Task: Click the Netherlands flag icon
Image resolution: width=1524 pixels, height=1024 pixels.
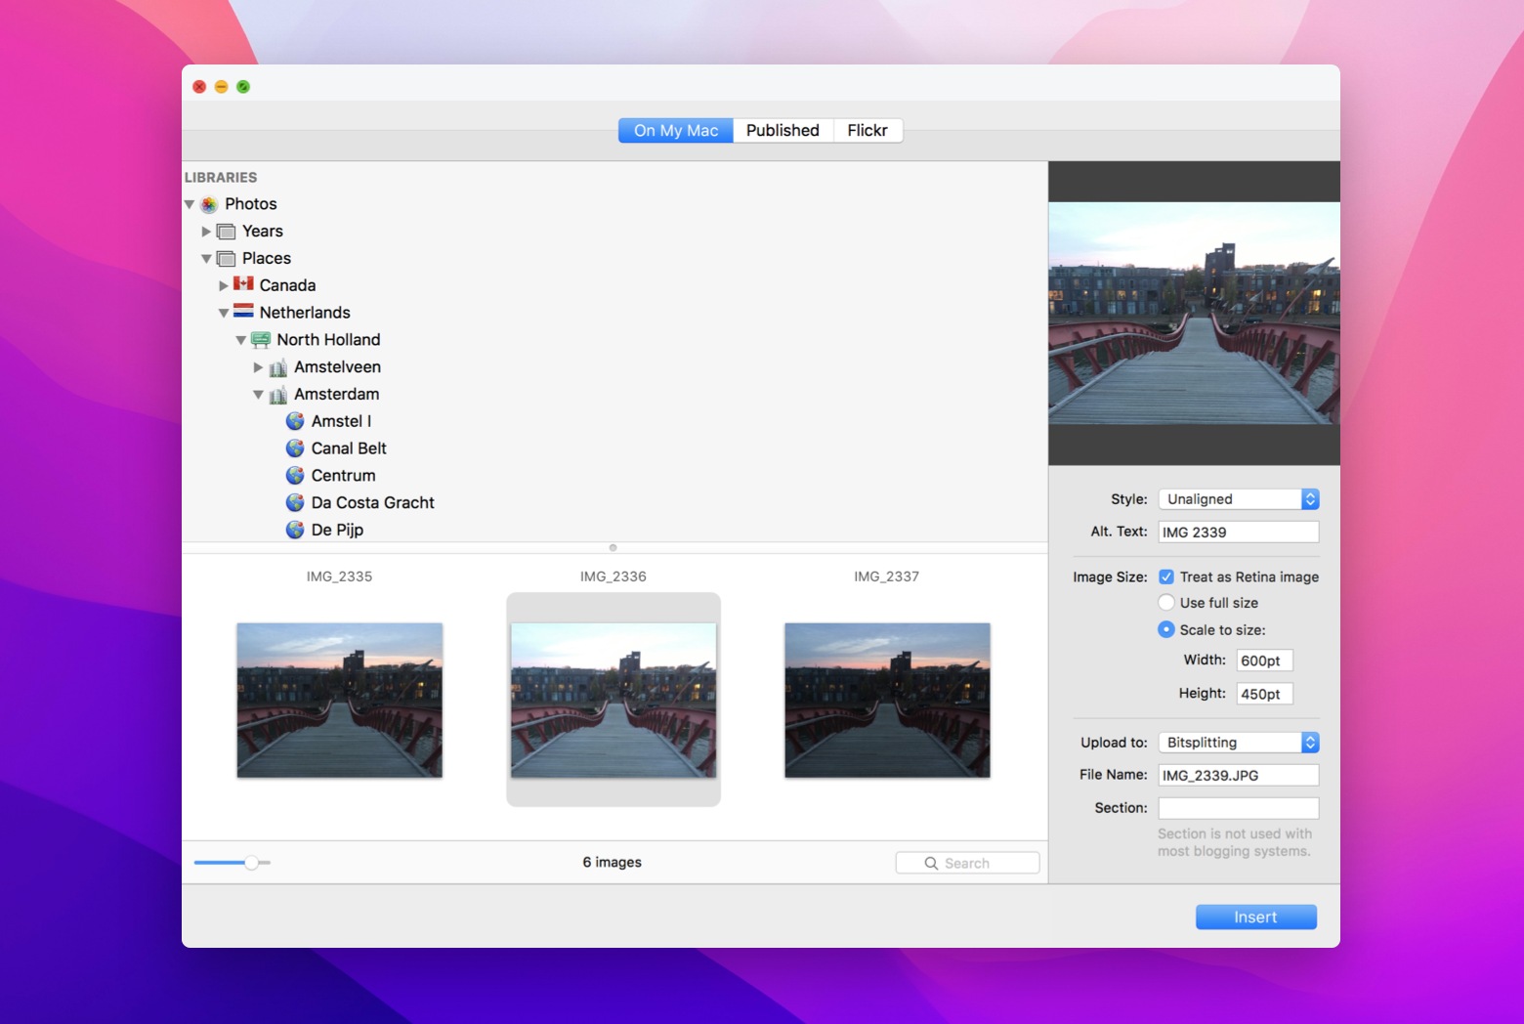Action: [242, 312]
